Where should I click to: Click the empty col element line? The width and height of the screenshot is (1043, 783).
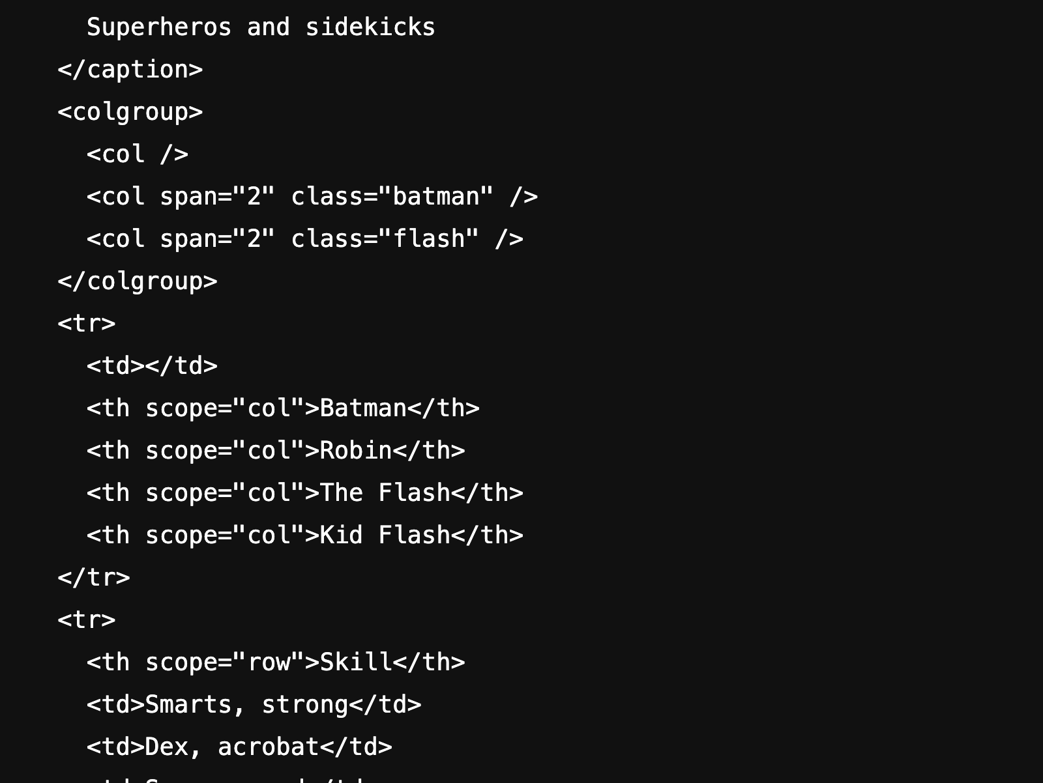pyautogui.click(x=138, y=154)
